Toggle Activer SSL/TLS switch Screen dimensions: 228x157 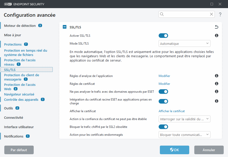point(163,36)
